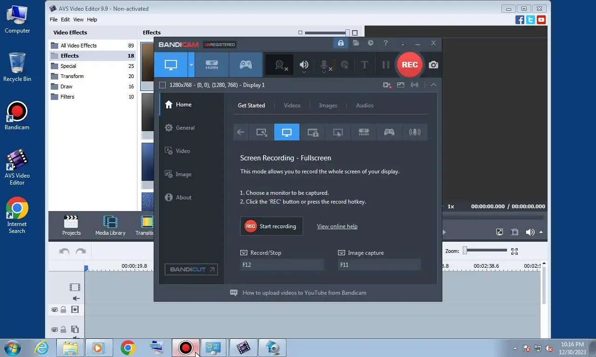This screenshot has width=596, height=357.
Task: Open Bandicam output folder icon
Action: tap(356, 43)
